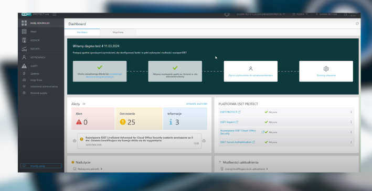
Task: Switch to the Moja firma dashboard tab
Action: pos(118,32)
